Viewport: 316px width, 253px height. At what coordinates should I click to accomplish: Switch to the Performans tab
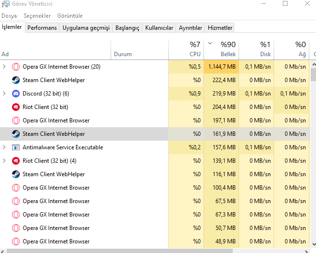pyautogui.click(x=42, y=28)
